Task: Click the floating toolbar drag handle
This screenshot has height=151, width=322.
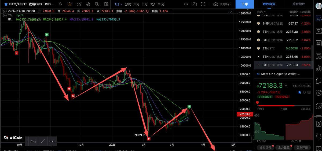Action: (27, 141)
